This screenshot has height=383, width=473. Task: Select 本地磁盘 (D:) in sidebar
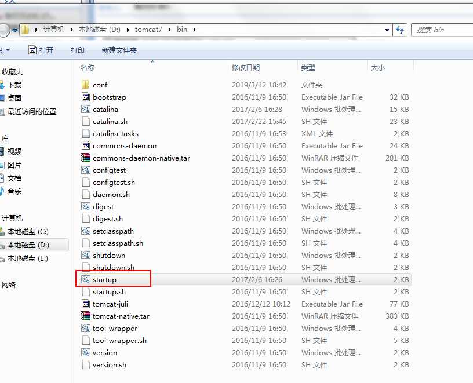(28, 245)
